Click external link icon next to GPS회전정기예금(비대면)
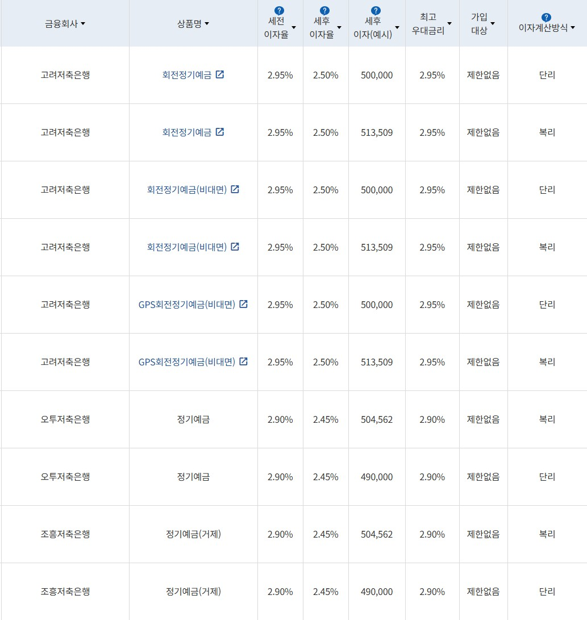 (244, 304)
